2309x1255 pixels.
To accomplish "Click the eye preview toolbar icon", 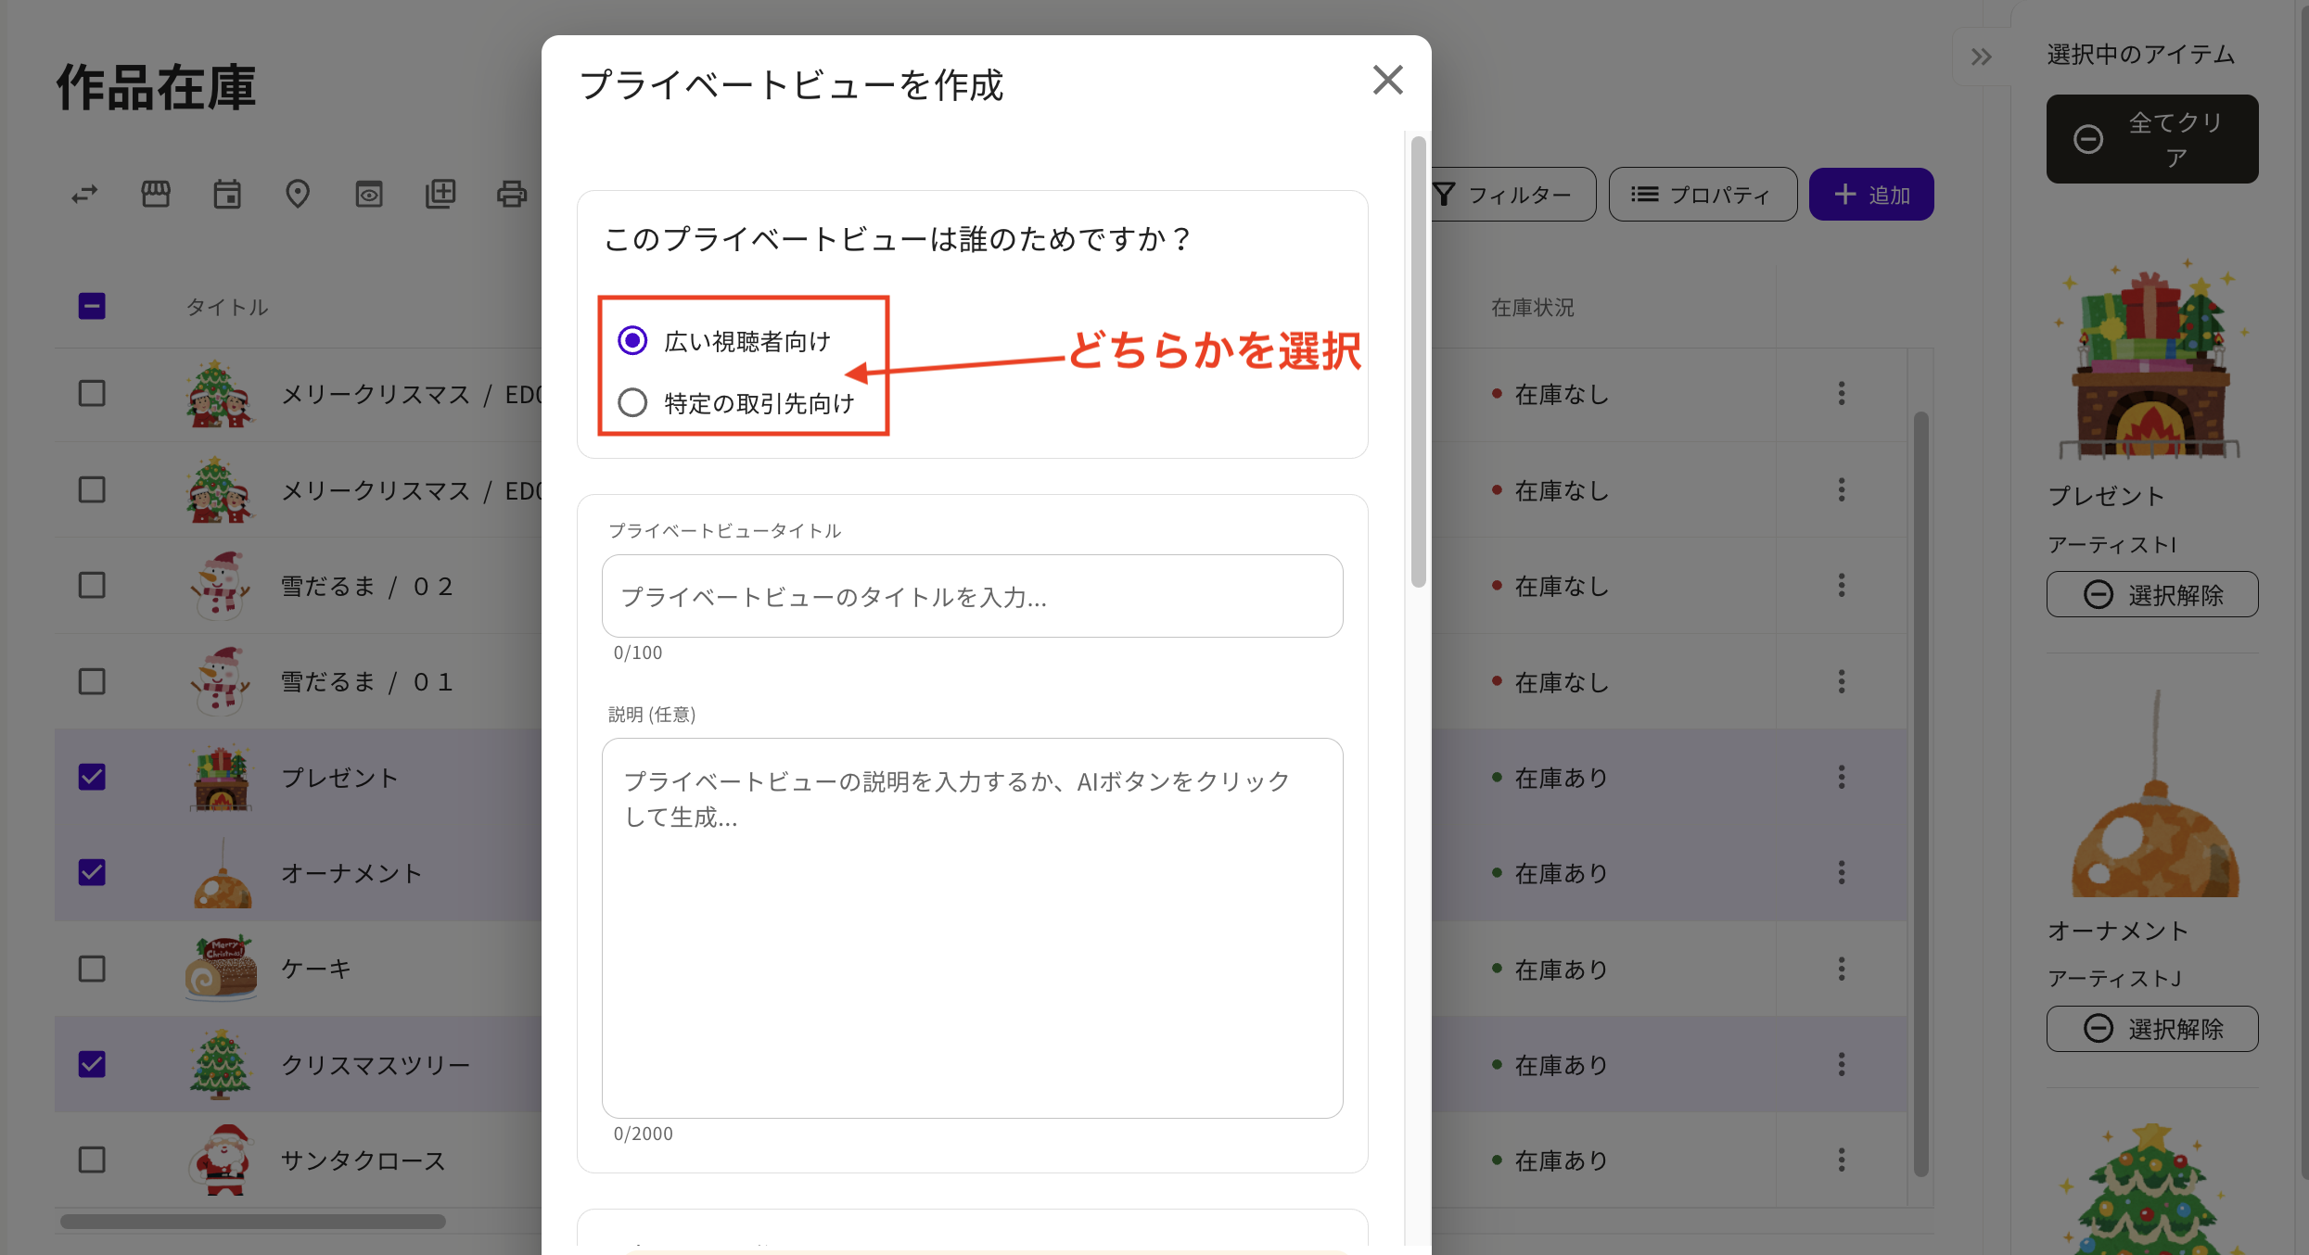I will pyautogui.click(x=369, y=194).
